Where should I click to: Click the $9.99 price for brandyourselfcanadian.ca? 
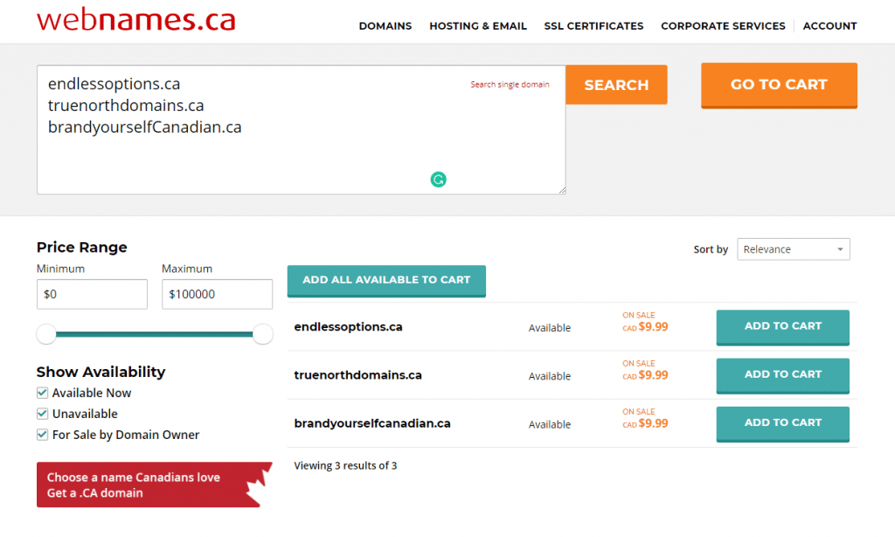(x=653, y=423)
